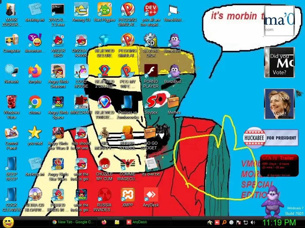Open the Network icon
This screenshot has height=228, width=305.
pos(12,74)
